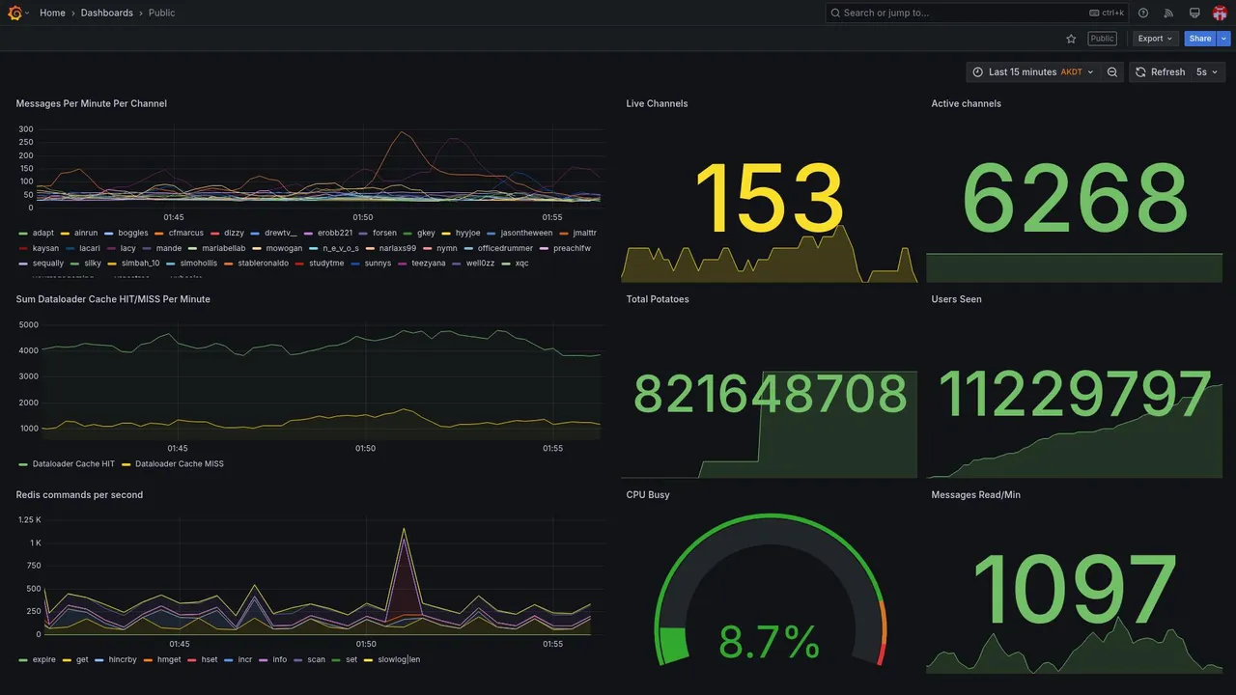Click the monitor kiosk mode icon
This screenshot has width=1236, height=695.
pos(1194,13)
